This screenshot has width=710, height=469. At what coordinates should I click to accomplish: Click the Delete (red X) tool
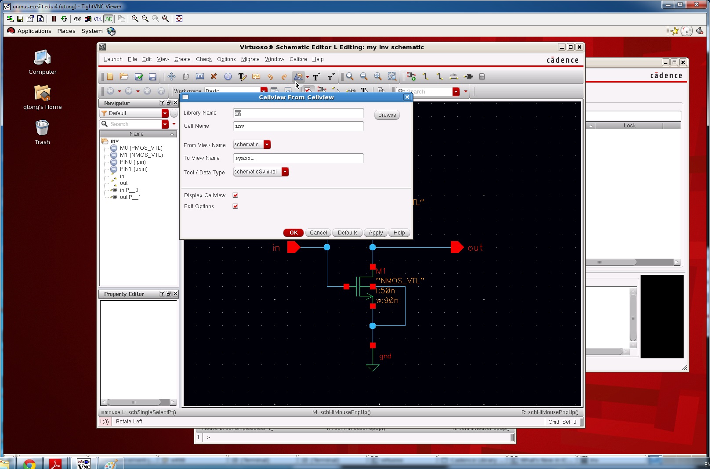pyautogui.click(x=214, y=76)
